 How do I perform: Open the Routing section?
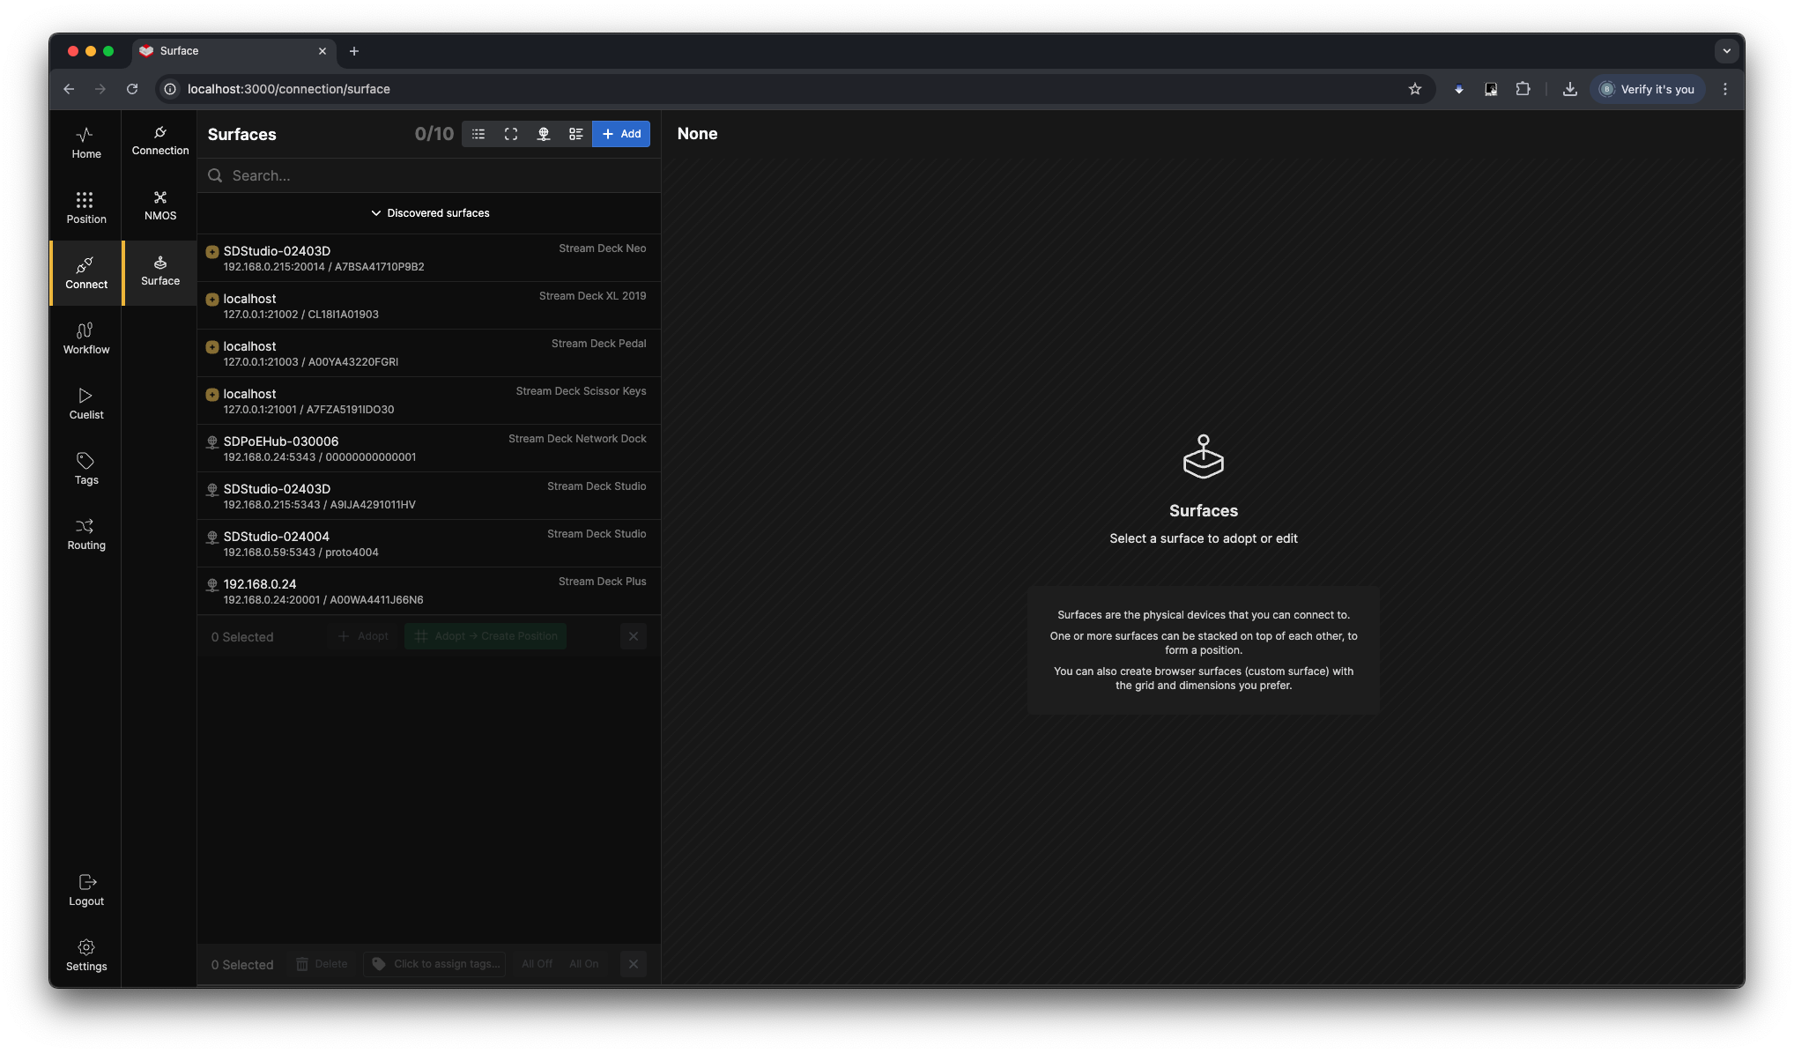[x=86, y=534]
